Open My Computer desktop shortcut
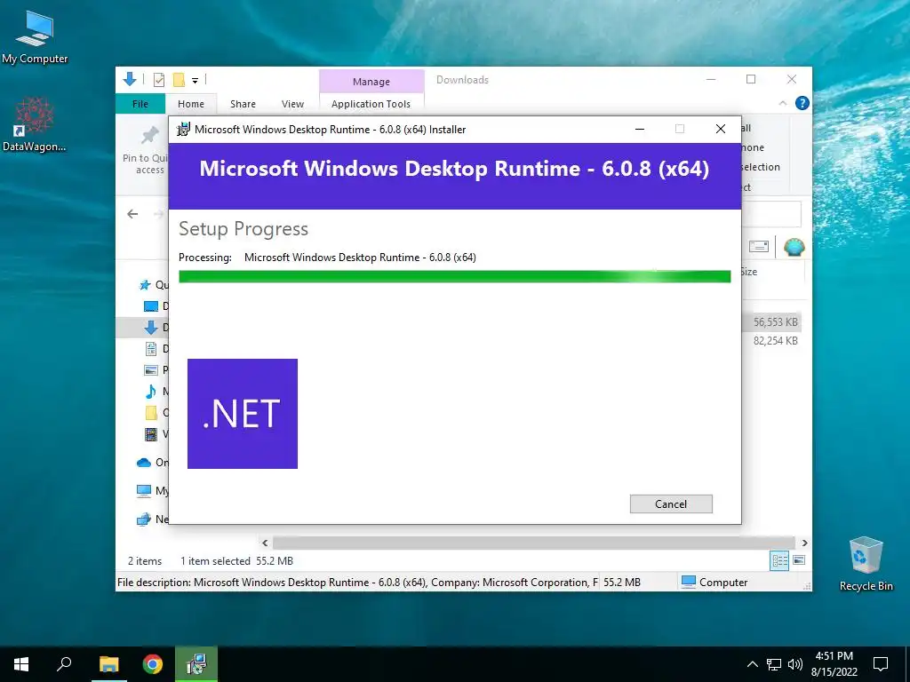 [35, 36]
